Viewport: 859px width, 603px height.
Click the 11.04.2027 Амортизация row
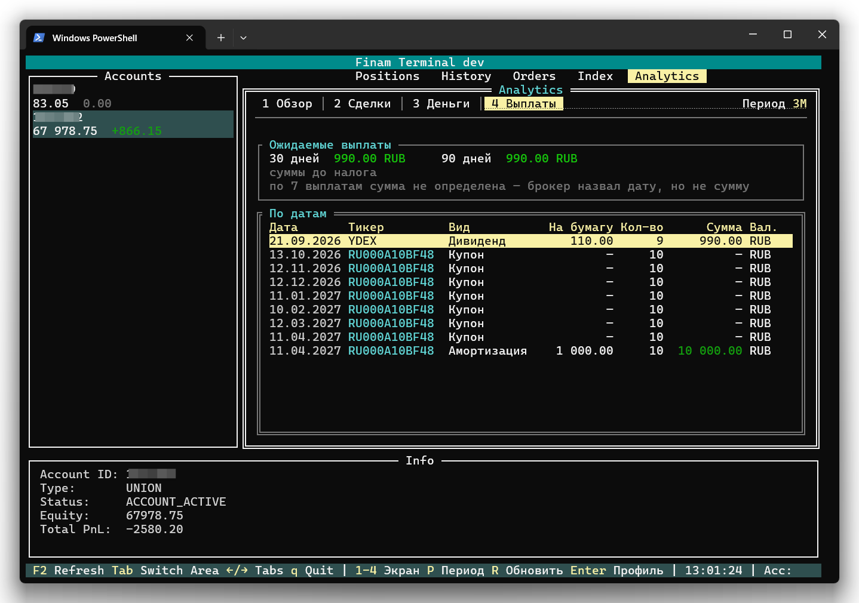(x=530, y=351)
